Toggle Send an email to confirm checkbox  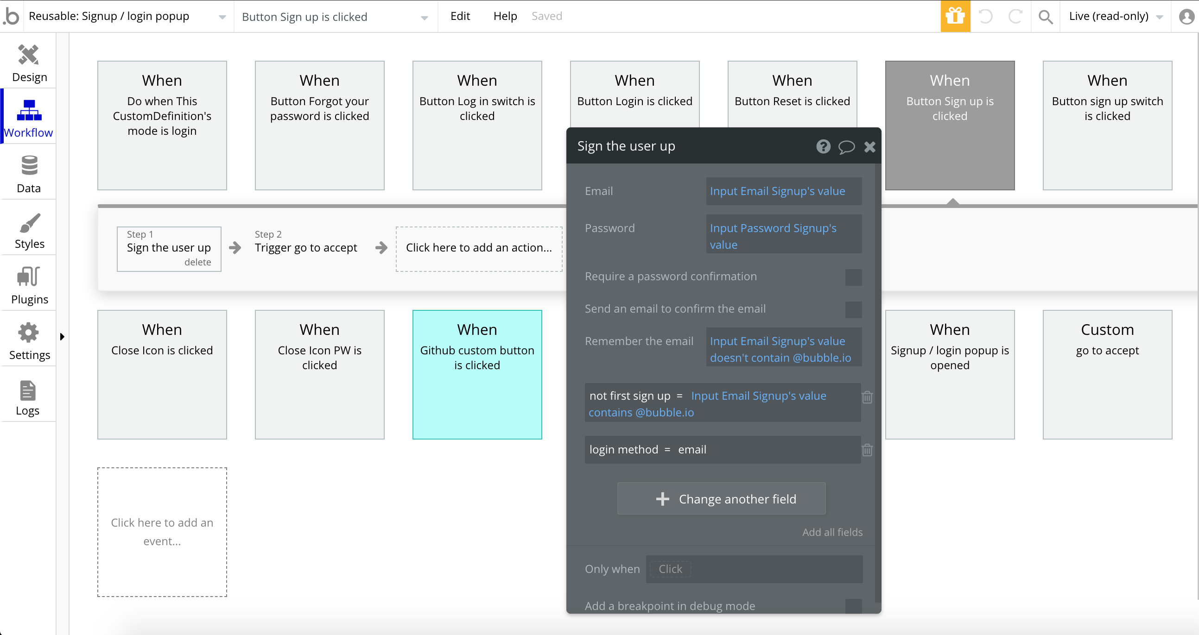853,309
